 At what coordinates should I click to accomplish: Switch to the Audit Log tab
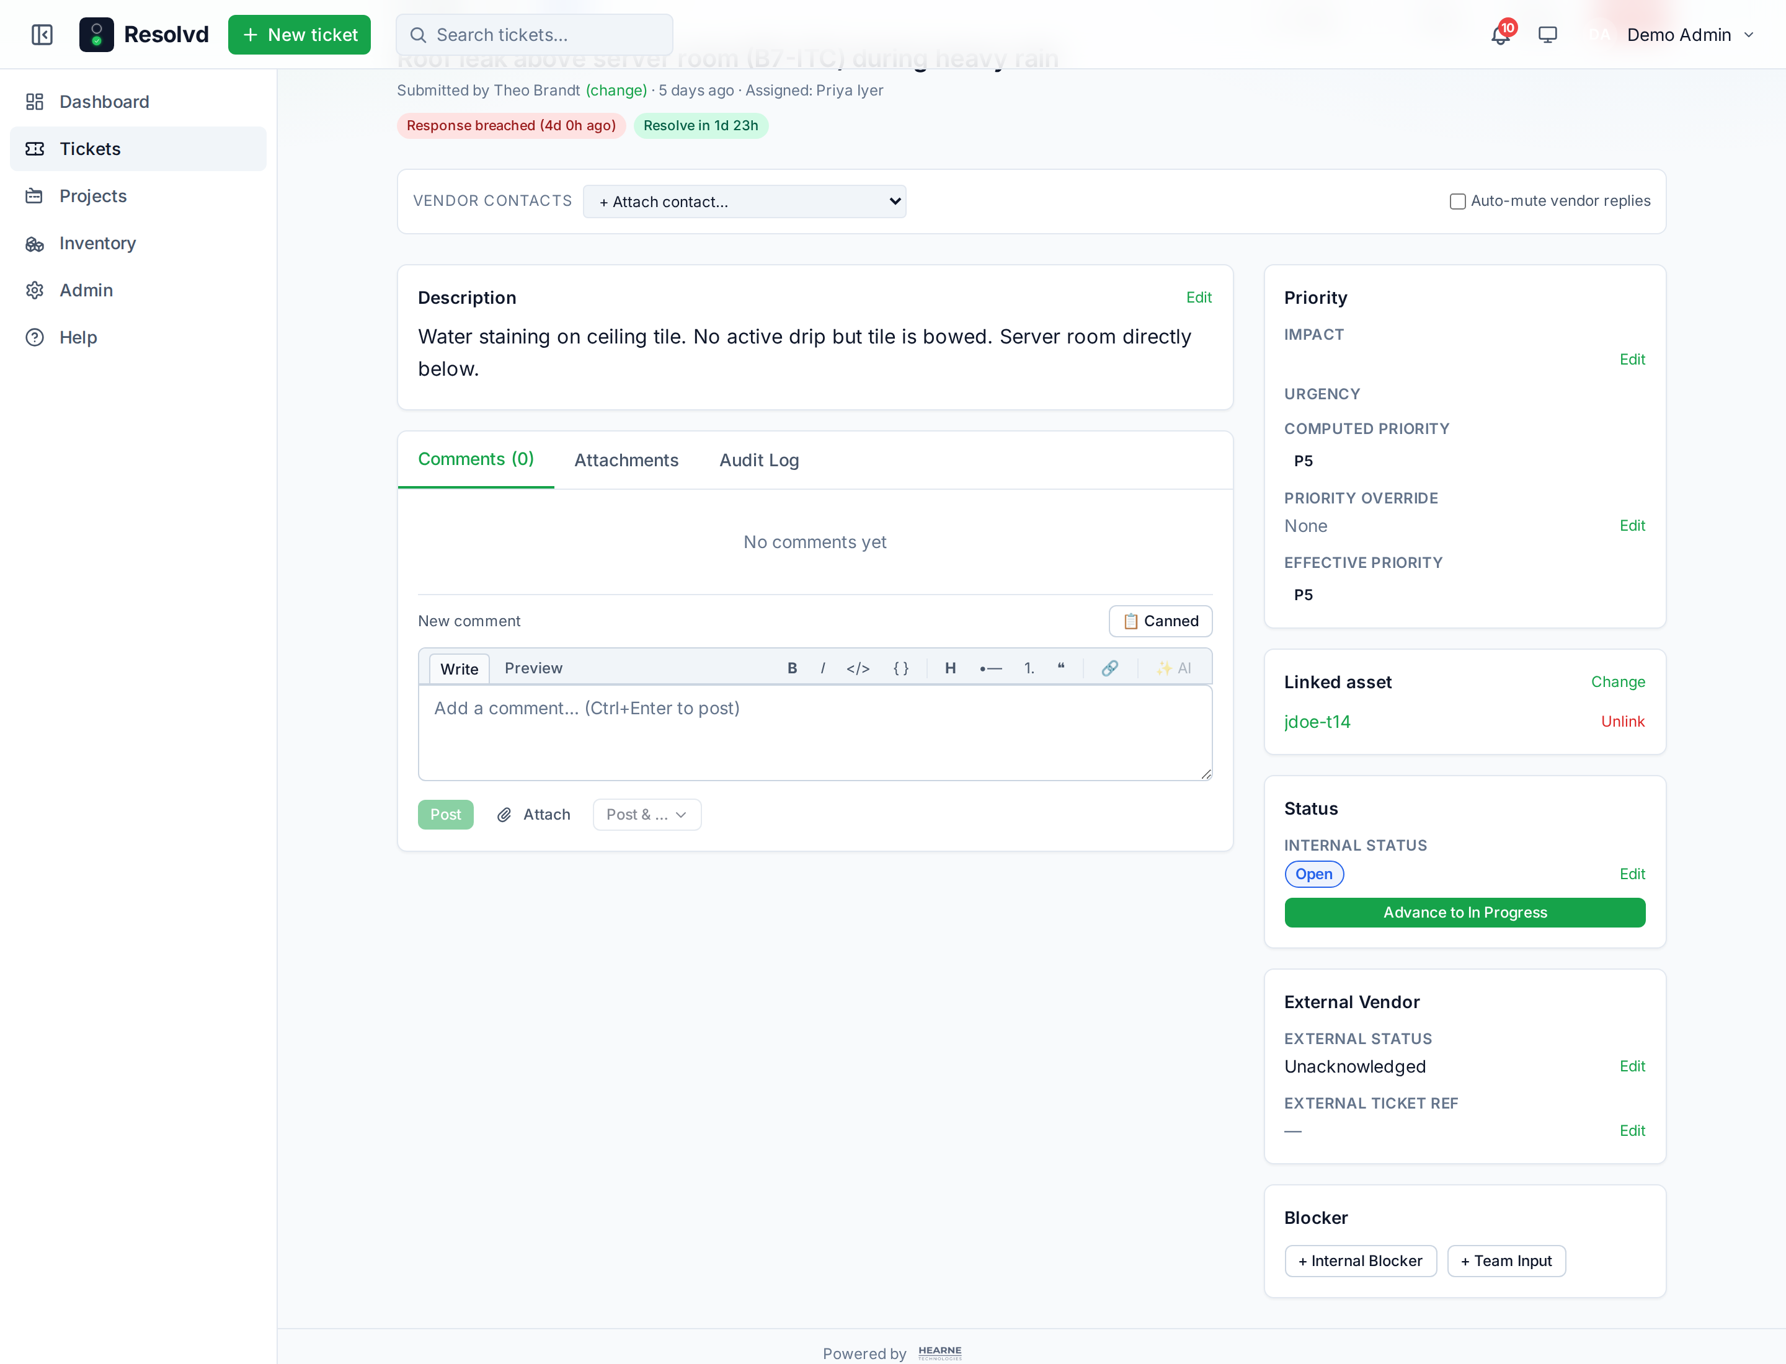tap(760, 460)
